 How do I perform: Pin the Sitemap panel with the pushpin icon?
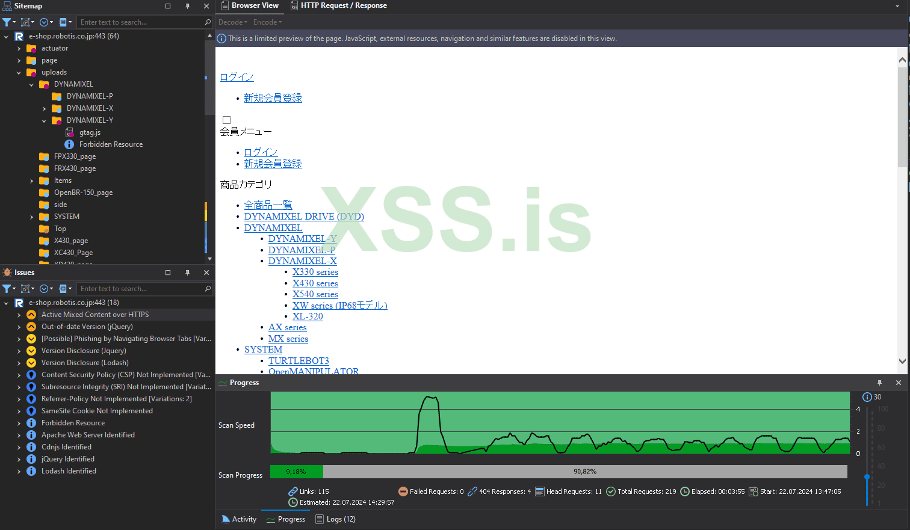click(187, 6)
